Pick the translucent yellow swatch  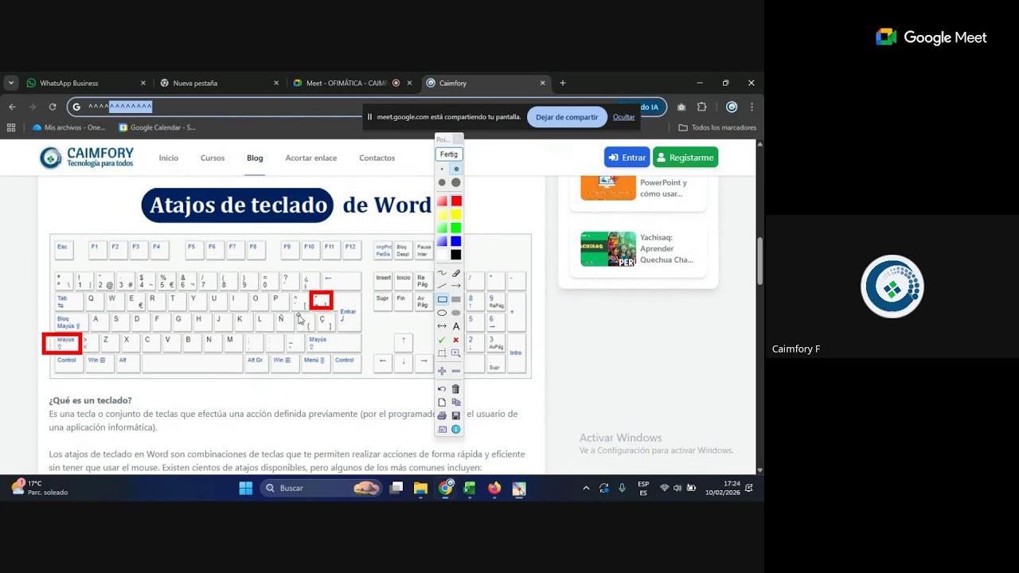(442, 214)
